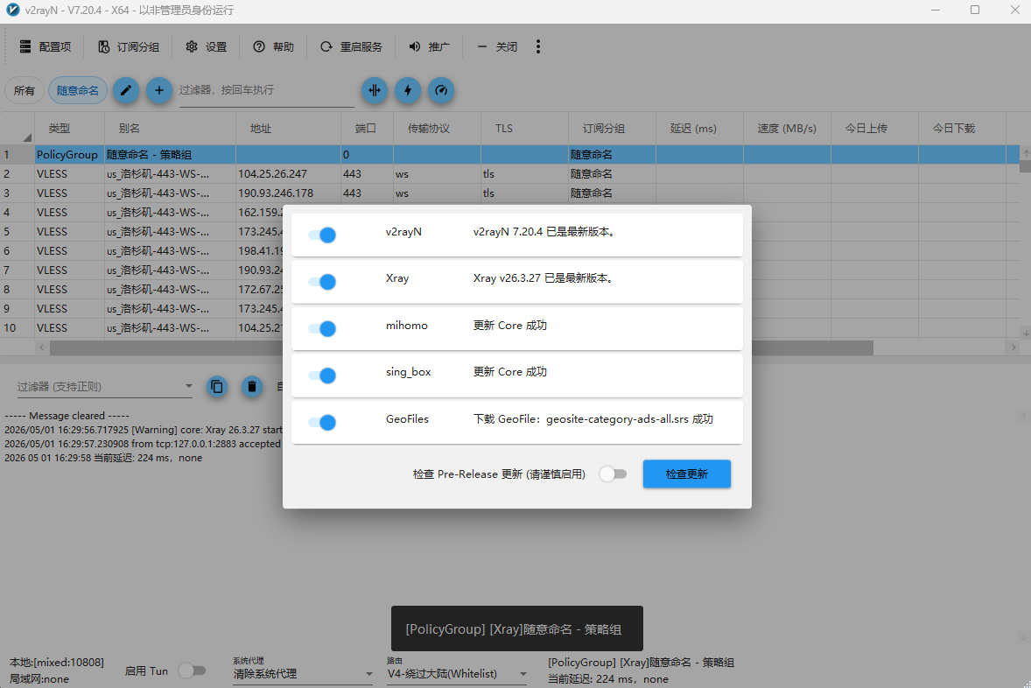
Task: Click the speedometer speed test icon
Action: [441, 90]
